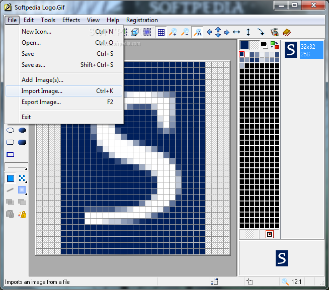Click the palette with padlock icon
329x290 pixels.
[22, 214]
